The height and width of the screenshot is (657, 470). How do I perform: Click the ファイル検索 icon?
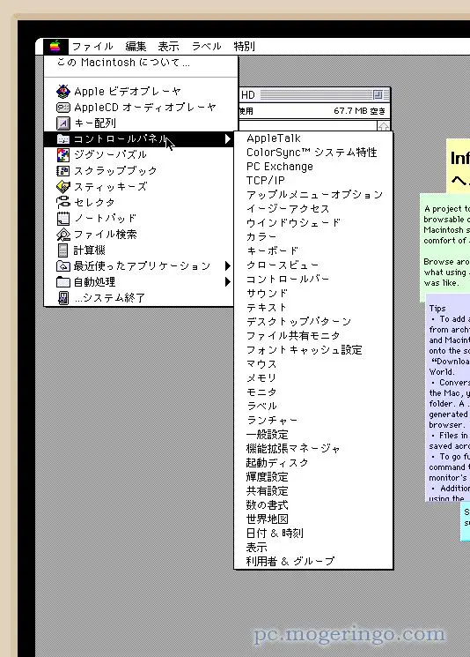[63, 235]
